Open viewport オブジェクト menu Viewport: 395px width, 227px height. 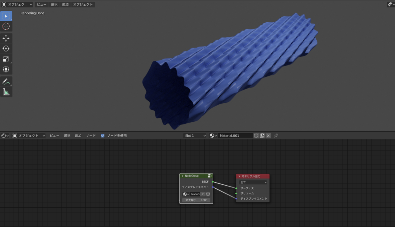tap(83, 5)
